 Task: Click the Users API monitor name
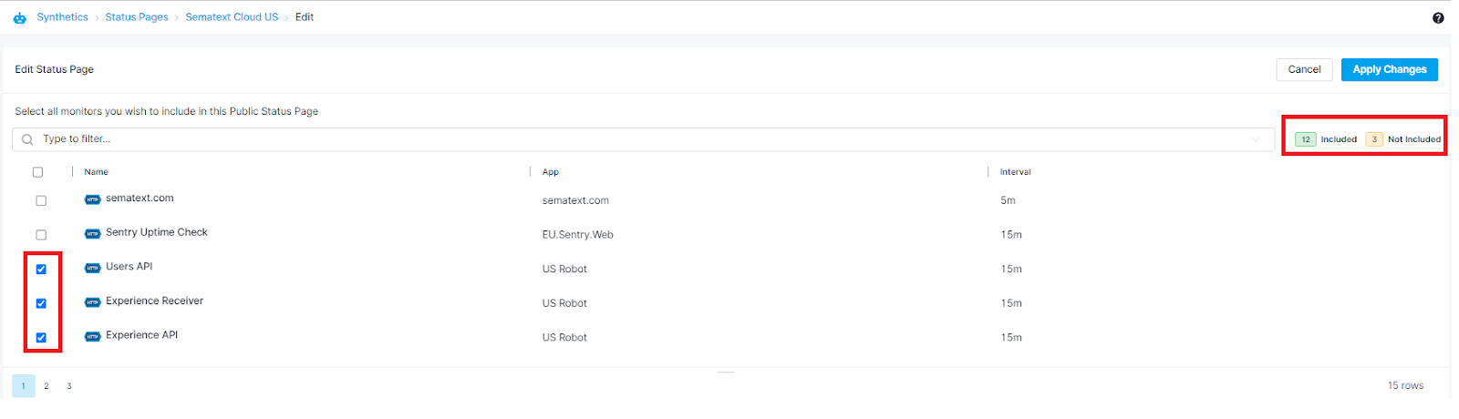pos(129,267)
